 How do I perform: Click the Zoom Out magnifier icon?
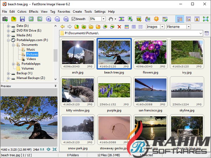point(57,19)
